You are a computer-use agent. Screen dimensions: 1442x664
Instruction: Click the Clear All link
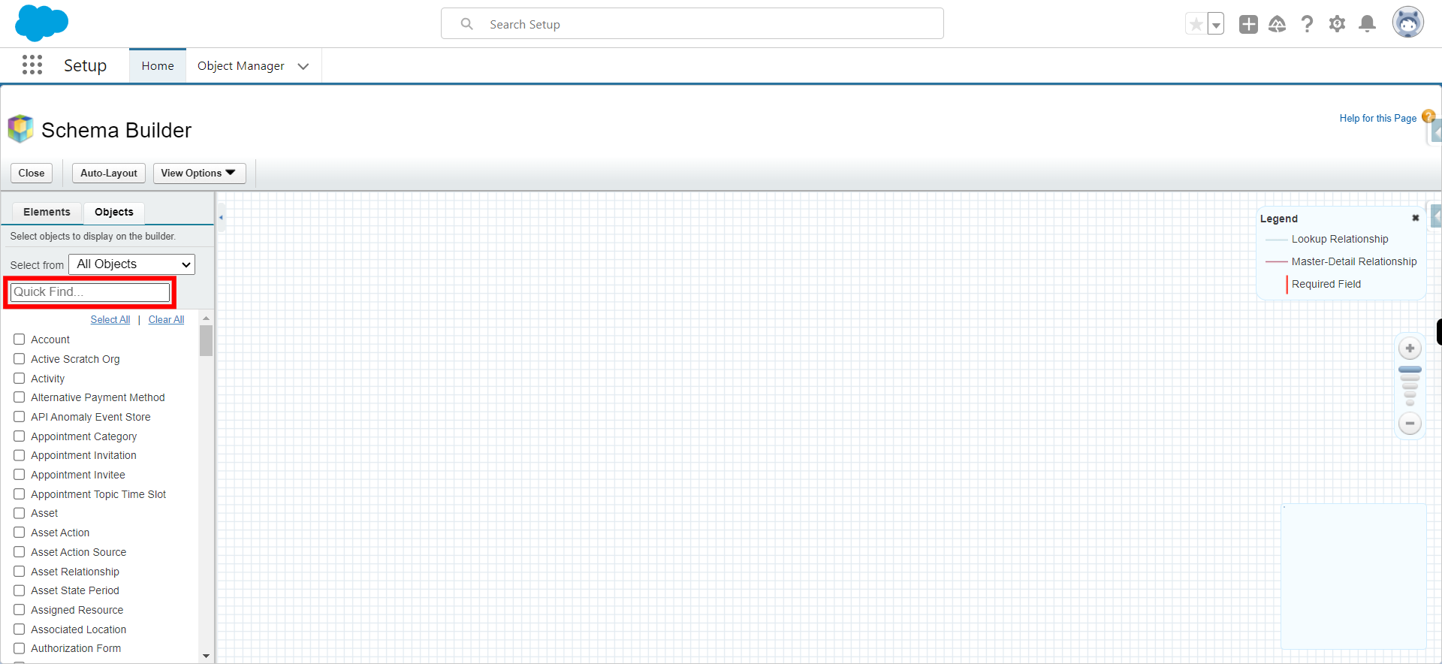click(166, 319)
